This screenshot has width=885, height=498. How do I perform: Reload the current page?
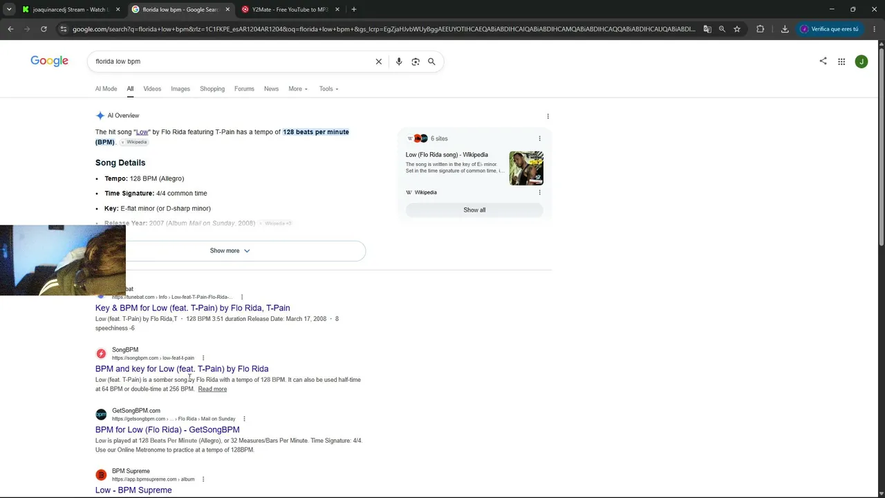[x=44, y=29]
